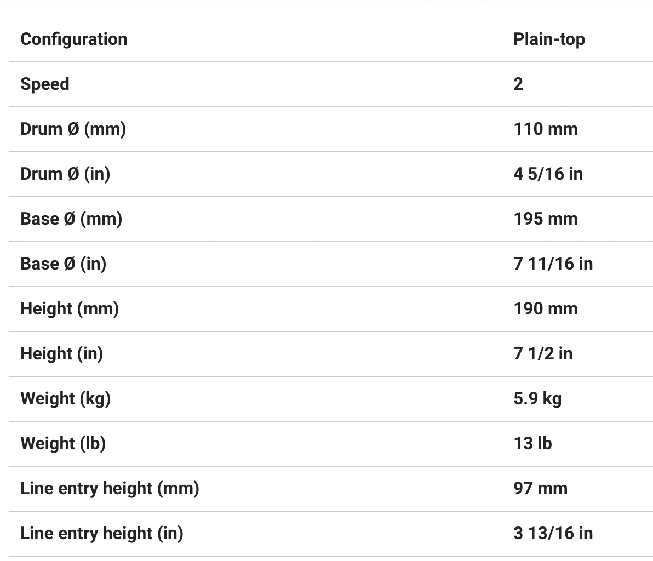Select the 97 mm line entry value
This screenshot has height=561, width=653.
click(x=540, y=489)
